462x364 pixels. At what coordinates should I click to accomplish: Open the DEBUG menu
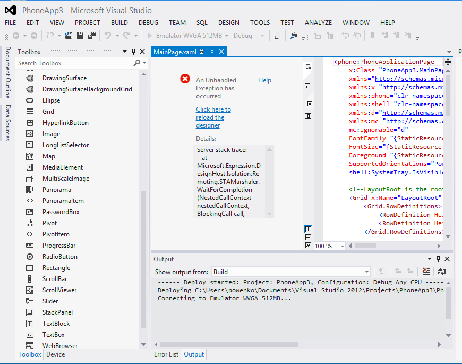(148, 23)
